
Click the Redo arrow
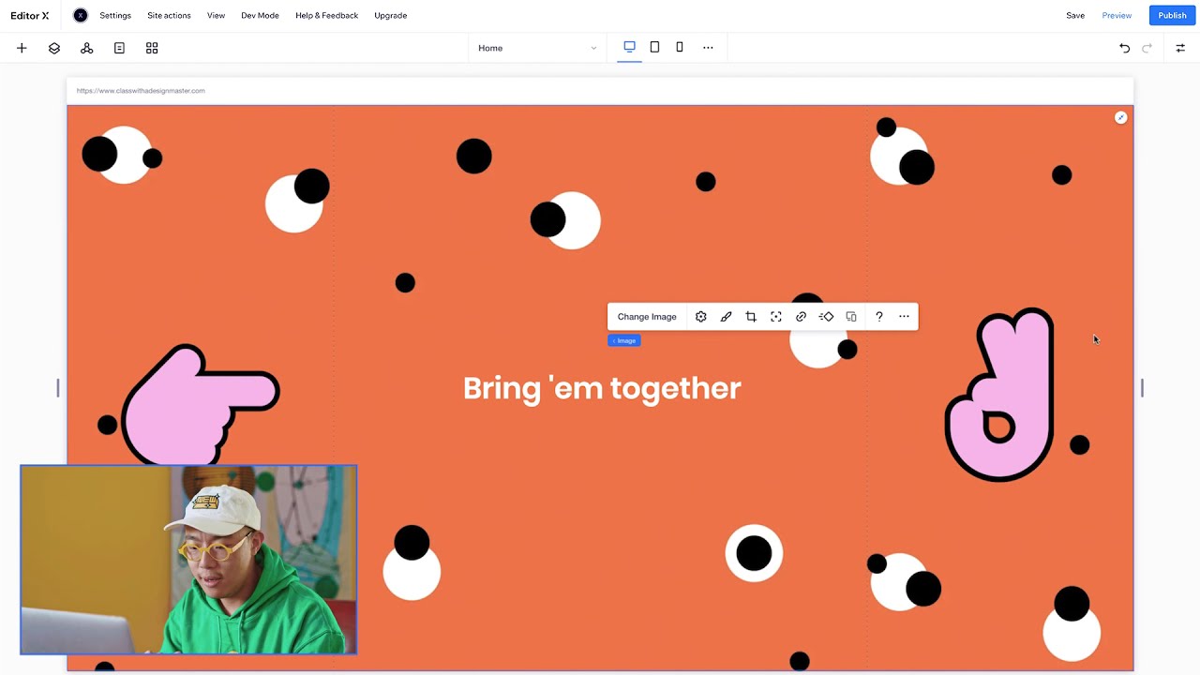[1147, 48]
